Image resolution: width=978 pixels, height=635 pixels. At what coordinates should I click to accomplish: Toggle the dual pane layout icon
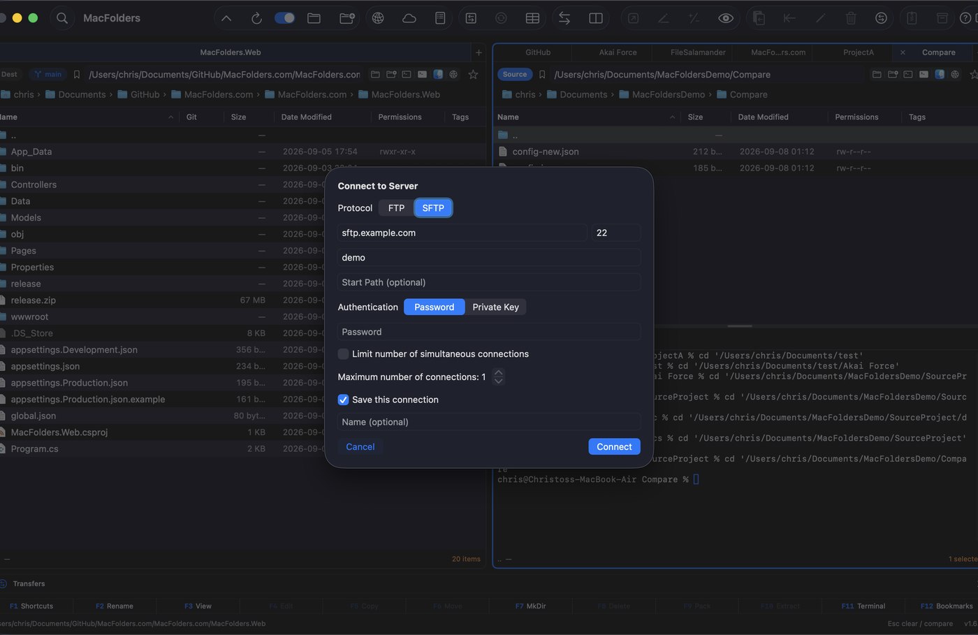coord(596,18)
